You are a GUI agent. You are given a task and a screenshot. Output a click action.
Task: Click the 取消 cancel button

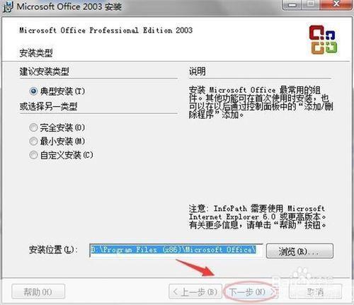point(315,292)
